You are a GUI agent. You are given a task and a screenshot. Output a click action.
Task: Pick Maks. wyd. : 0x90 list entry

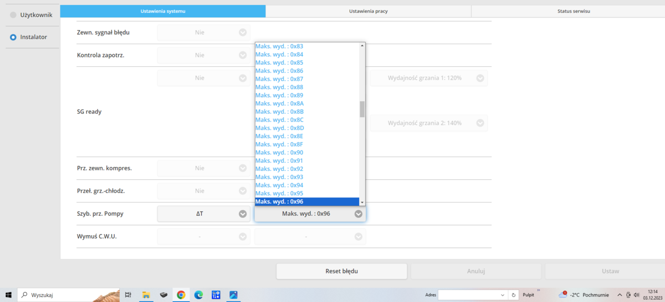(279, 153)
